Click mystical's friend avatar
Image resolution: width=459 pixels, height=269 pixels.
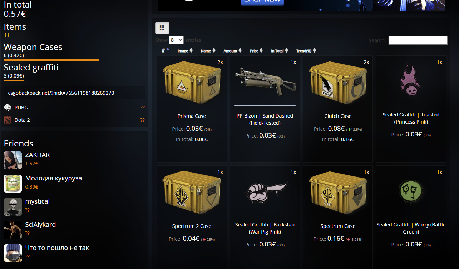(13, 207)
